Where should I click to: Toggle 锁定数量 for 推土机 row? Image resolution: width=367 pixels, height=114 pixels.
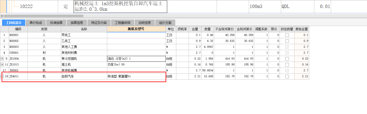(x=287, y=65)
